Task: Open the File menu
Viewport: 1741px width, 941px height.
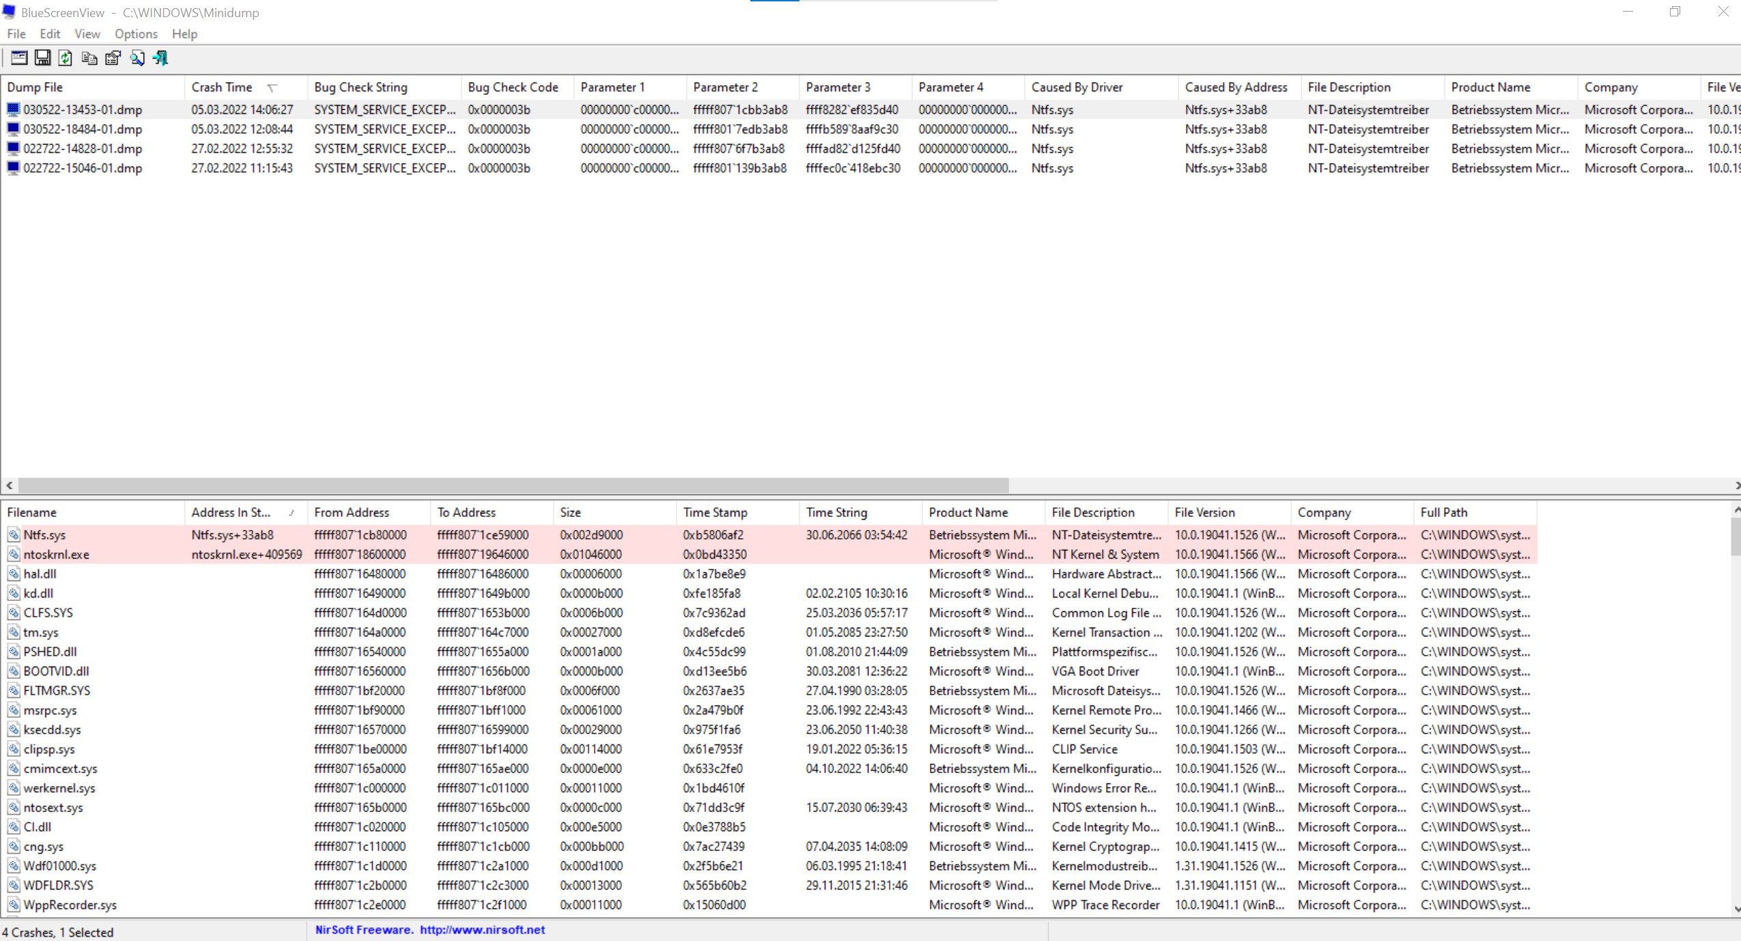Action: click(16, 33)
